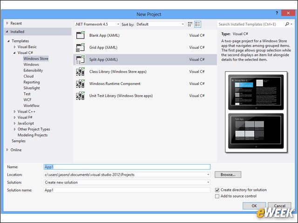The image size is (298, 223).
Task: Expand Other Project Types node
Action: (x=14, y=129)
